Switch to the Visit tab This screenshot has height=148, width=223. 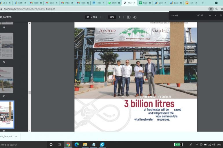[160, 3]
